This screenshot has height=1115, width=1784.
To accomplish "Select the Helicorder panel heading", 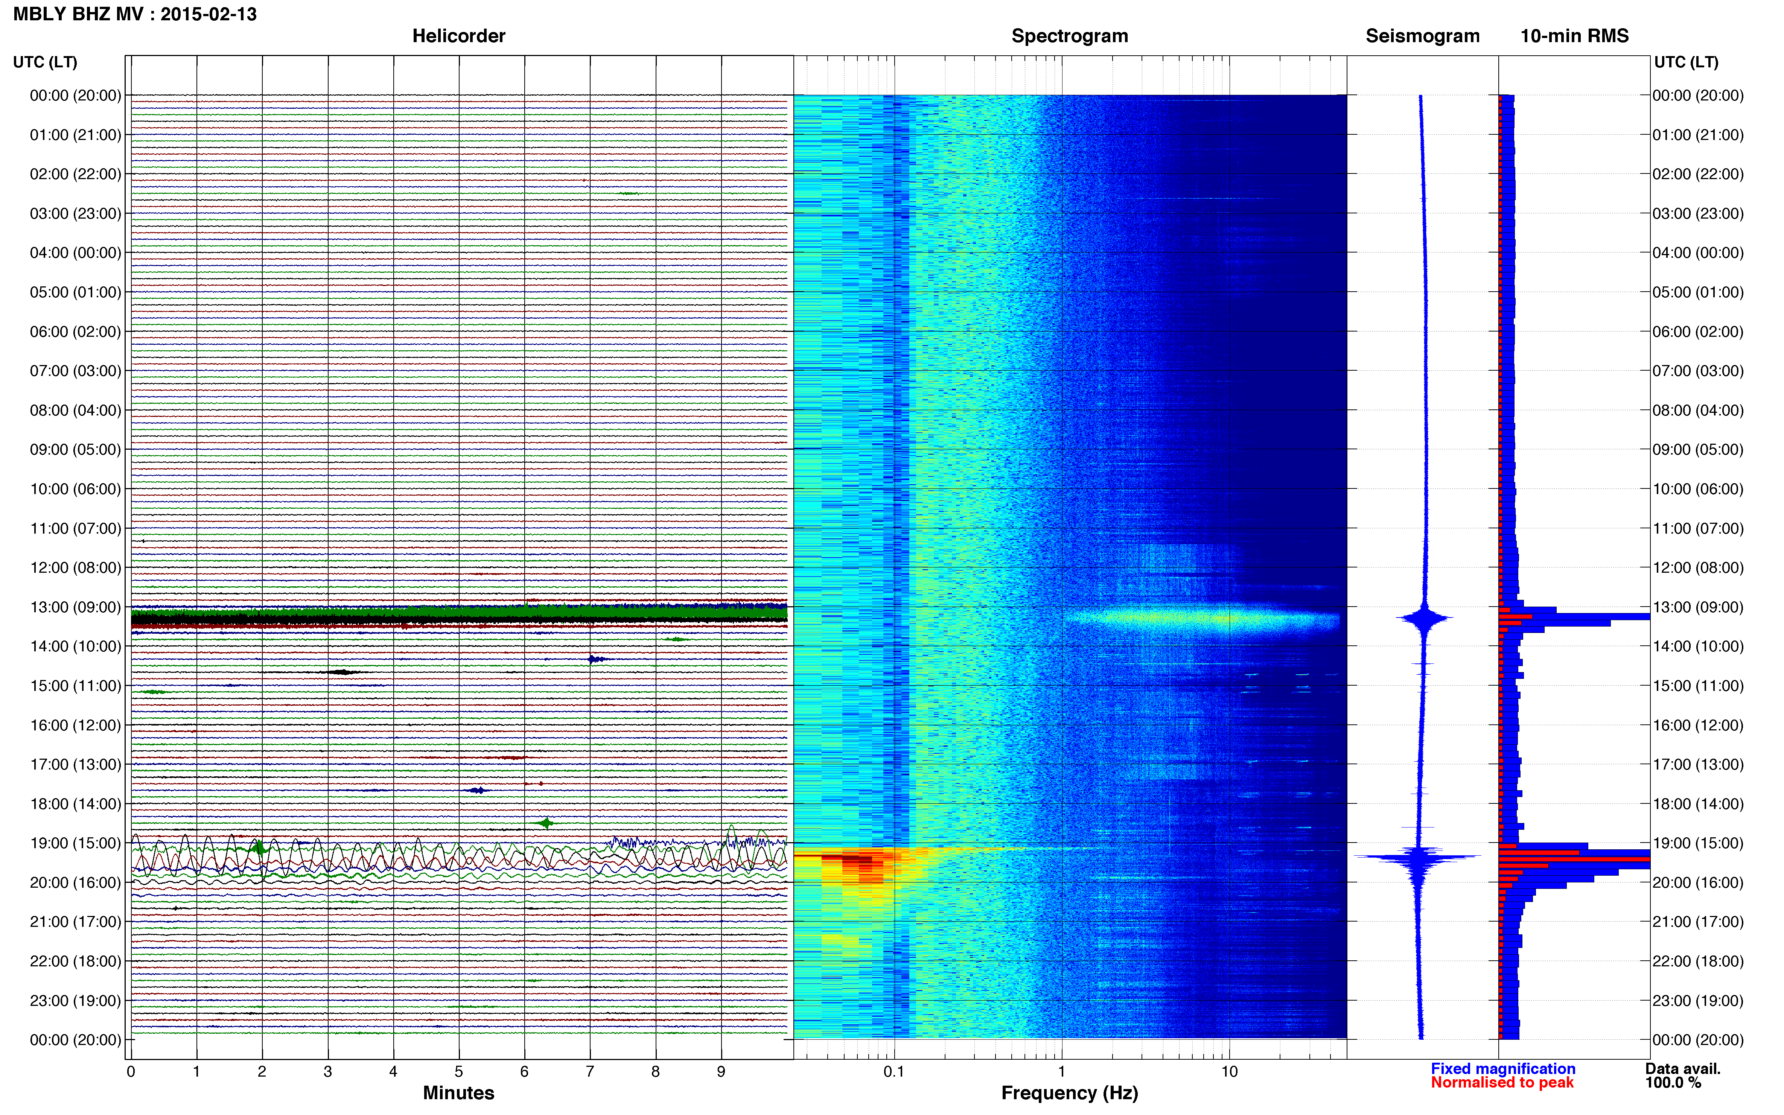I will (x=459, y=36).
